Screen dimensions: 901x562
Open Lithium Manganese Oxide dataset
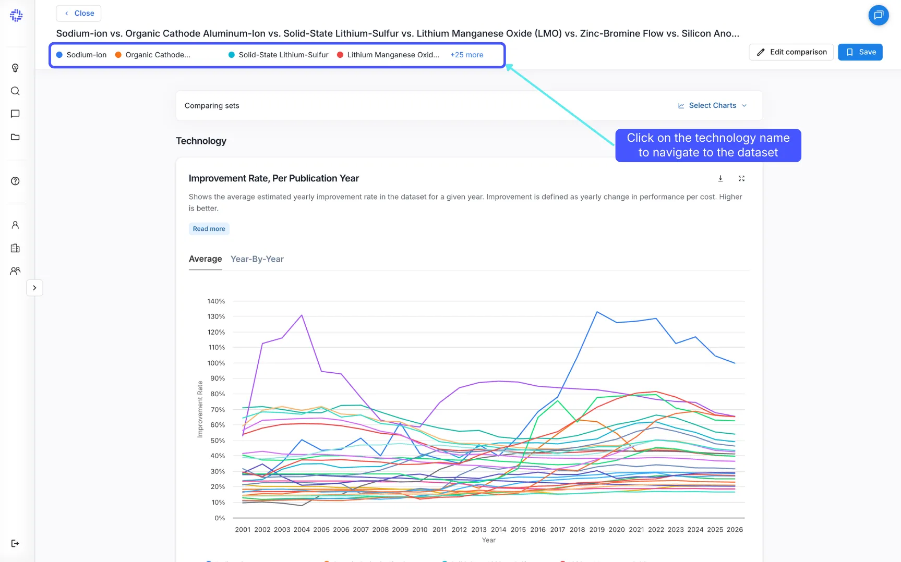point(388,55)
